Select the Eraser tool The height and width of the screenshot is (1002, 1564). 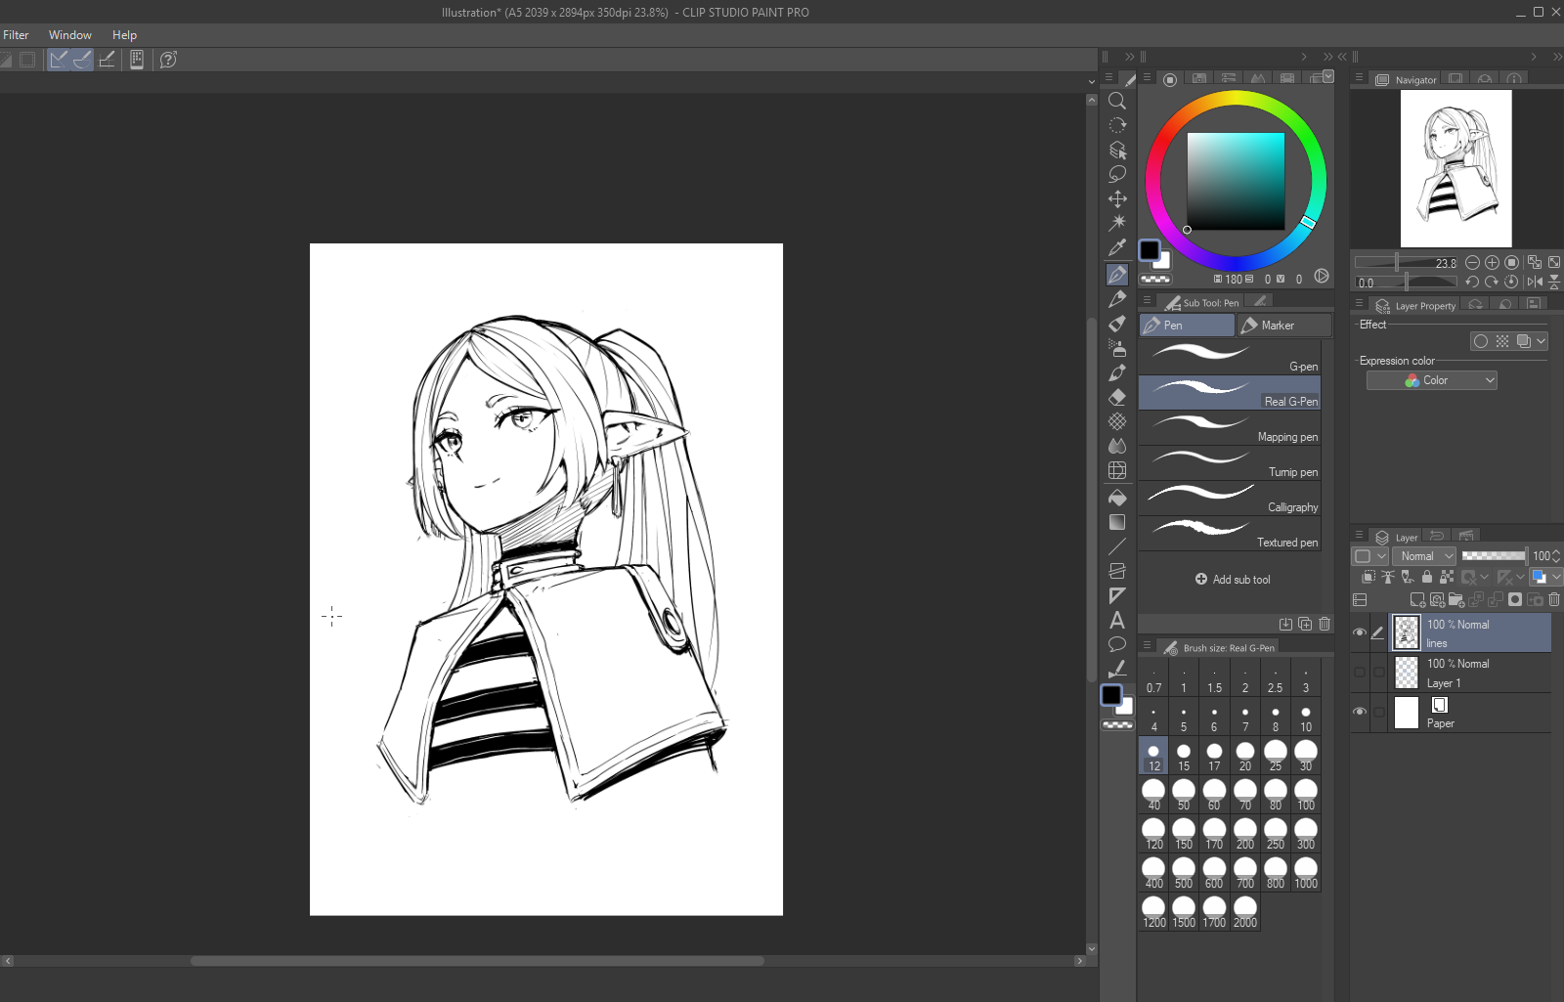pos(1117,397)
